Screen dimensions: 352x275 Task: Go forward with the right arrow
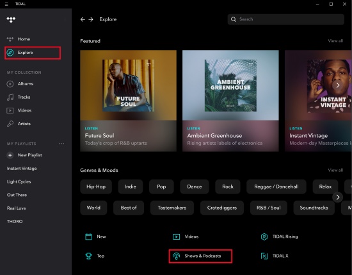(91, 19)
